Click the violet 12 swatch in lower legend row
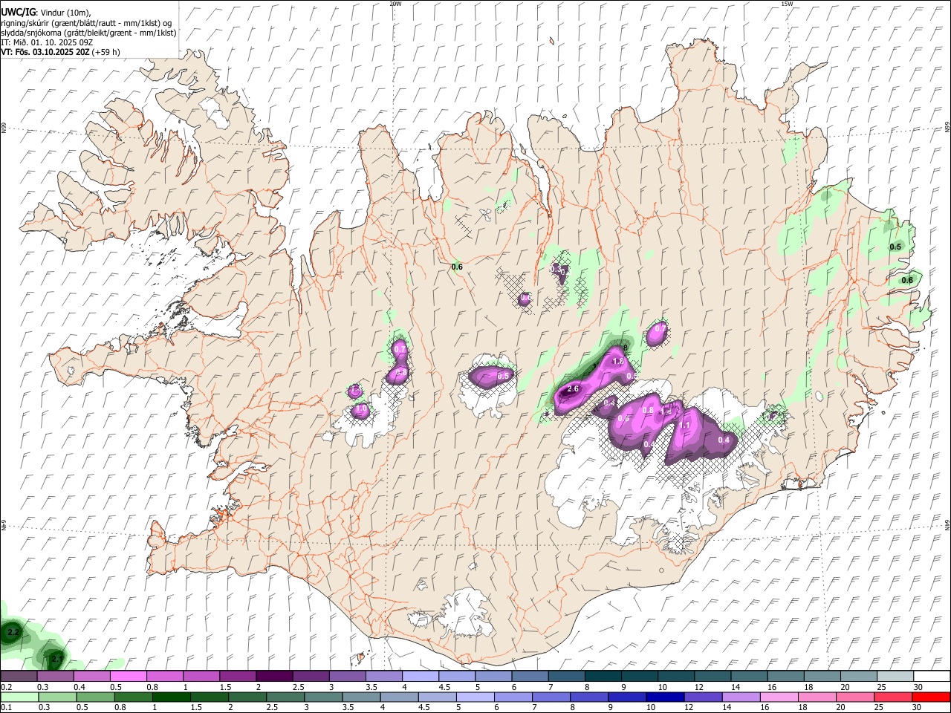Viewport: 951px width, 713px height. (702, 697)
